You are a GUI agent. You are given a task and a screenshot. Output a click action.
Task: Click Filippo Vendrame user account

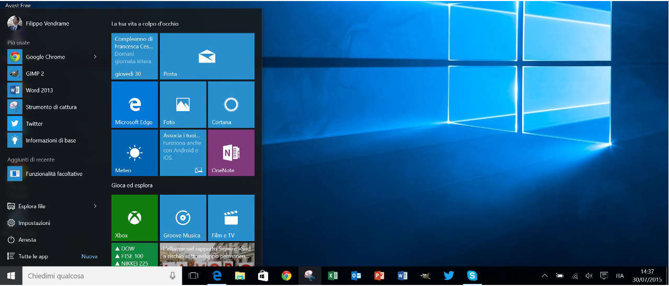click(38, 23)
